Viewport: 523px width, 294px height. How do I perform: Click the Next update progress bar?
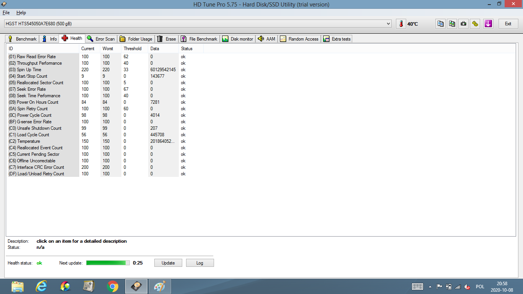click(108, 263)
